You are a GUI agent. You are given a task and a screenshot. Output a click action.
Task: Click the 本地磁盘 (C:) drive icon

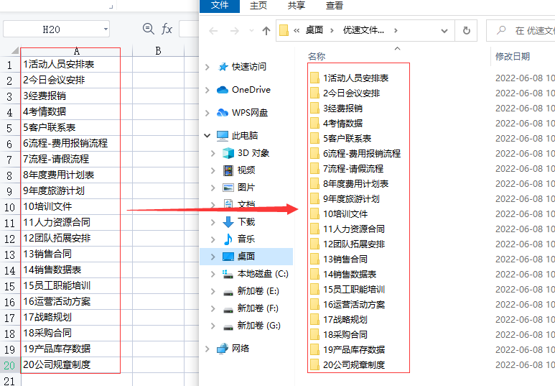coord(228,274)
